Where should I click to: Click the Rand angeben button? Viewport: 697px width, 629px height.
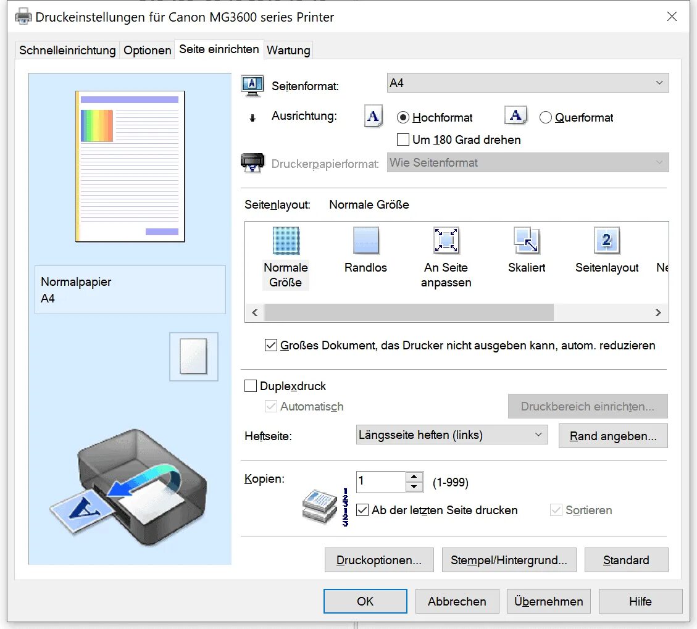[613, 436]
